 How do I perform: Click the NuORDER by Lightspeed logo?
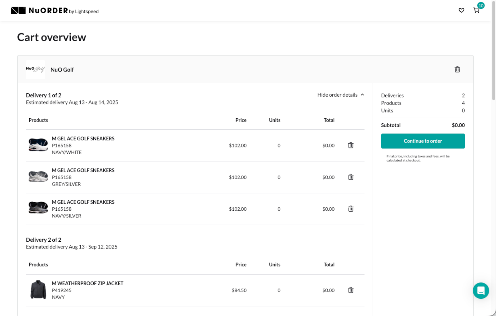[x=55, y=10]
